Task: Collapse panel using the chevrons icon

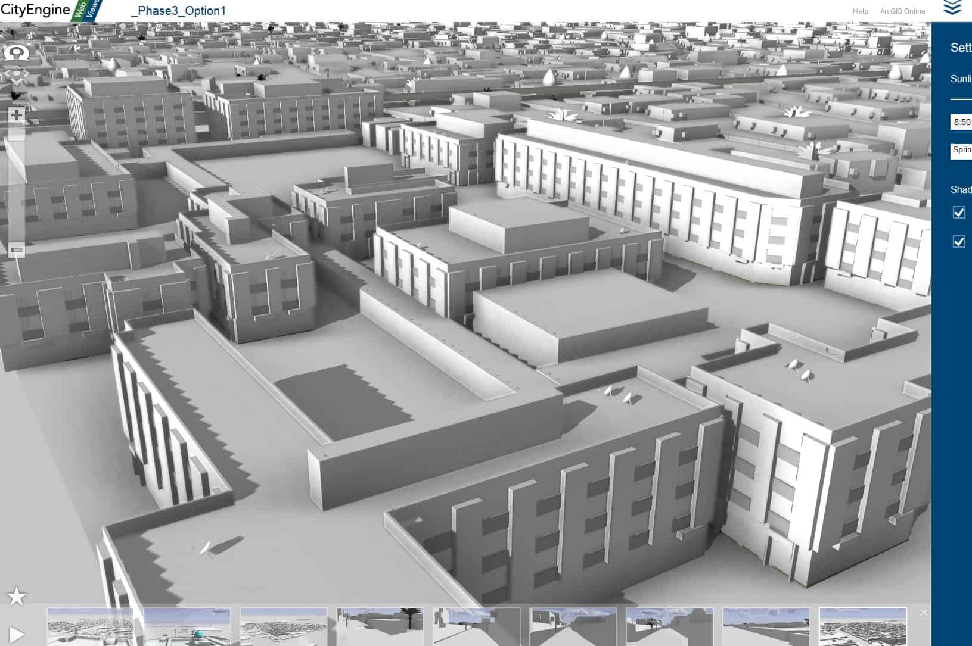Action: 952,8
